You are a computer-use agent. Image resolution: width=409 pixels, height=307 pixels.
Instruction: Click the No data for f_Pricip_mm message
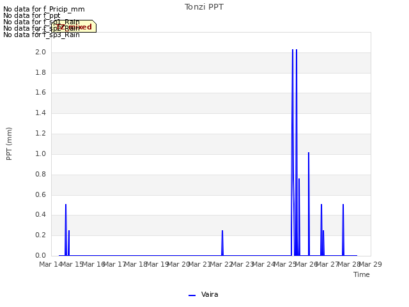pos(44,9)
